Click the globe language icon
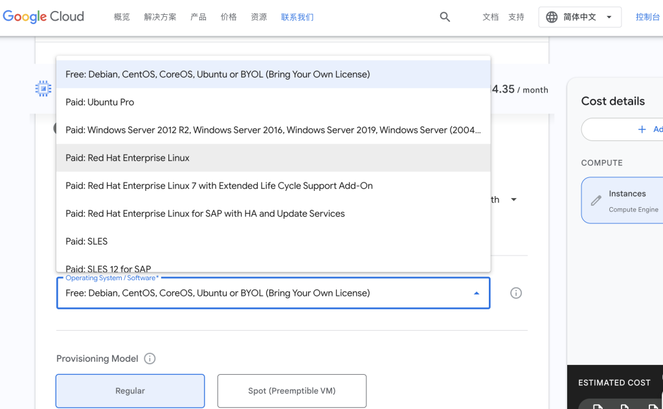 [x=552, y=17]
